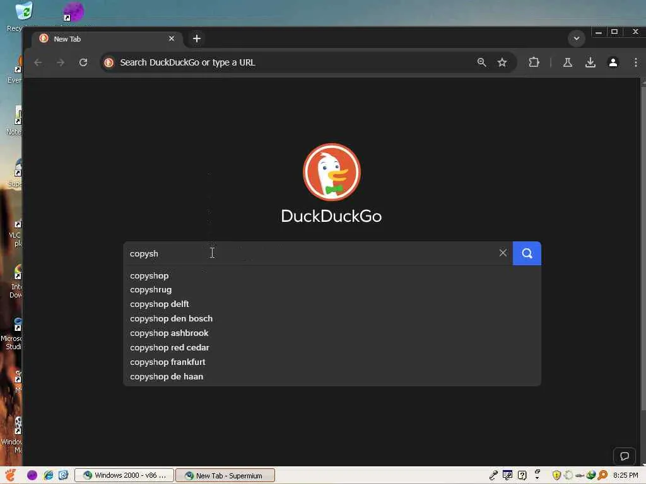Select the New Tab browser tab
The image size is (646, 484).
(107, 38)
